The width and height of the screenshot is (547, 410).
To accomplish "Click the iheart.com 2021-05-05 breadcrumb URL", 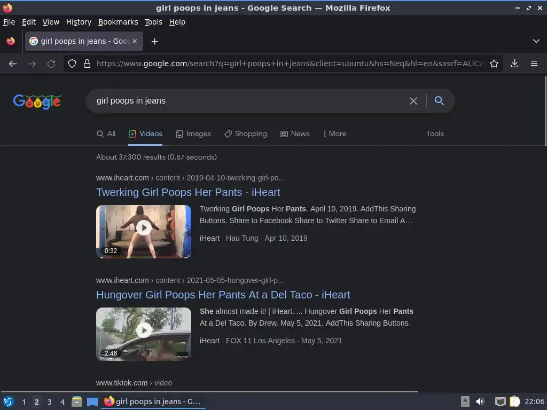I will pos(190,280).
